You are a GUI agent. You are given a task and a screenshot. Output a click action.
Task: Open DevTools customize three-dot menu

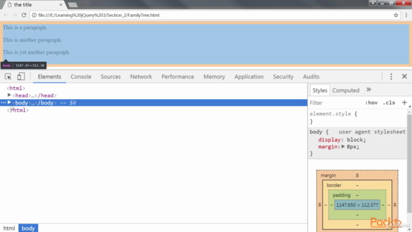click(x=391, y=77)
